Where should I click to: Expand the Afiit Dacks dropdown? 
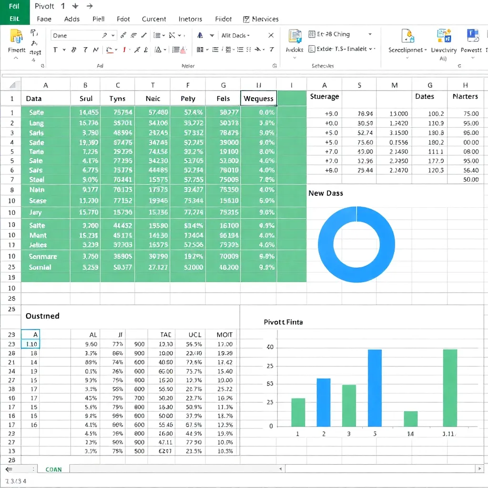tap(248, 35)
